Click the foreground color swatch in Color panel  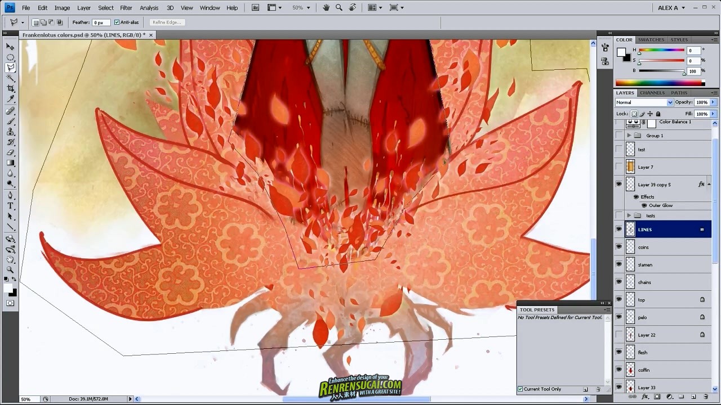(x=620, y=52)
